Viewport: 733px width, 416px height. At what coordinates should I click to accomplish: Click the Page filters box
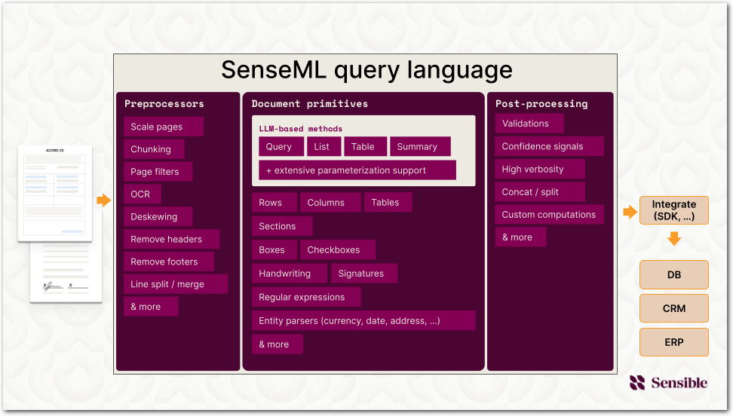coord(158,172)
